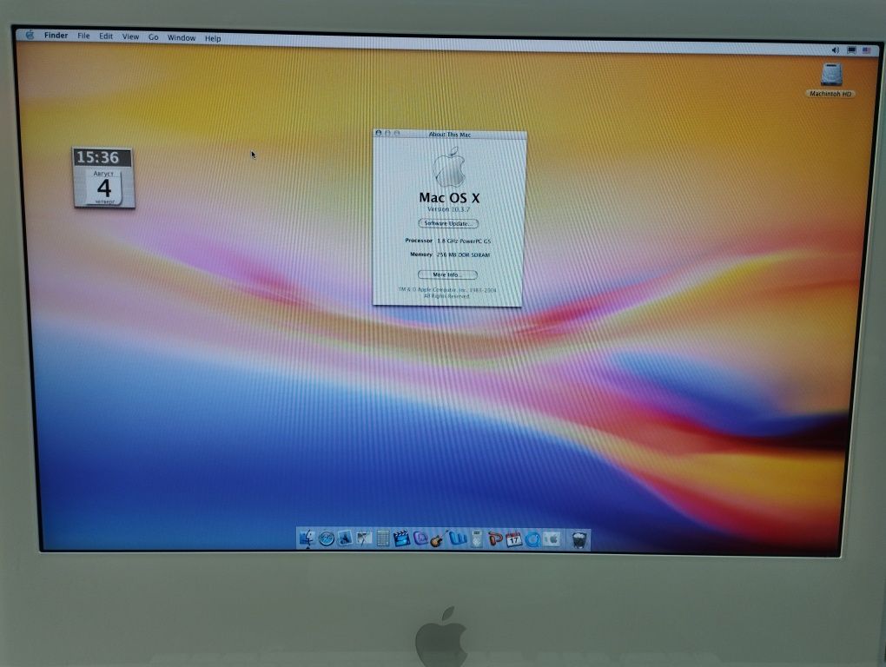Open the View menu
The width and height of the screenshot is (886, 667).
pyautogui.click(x=130, y=36)
